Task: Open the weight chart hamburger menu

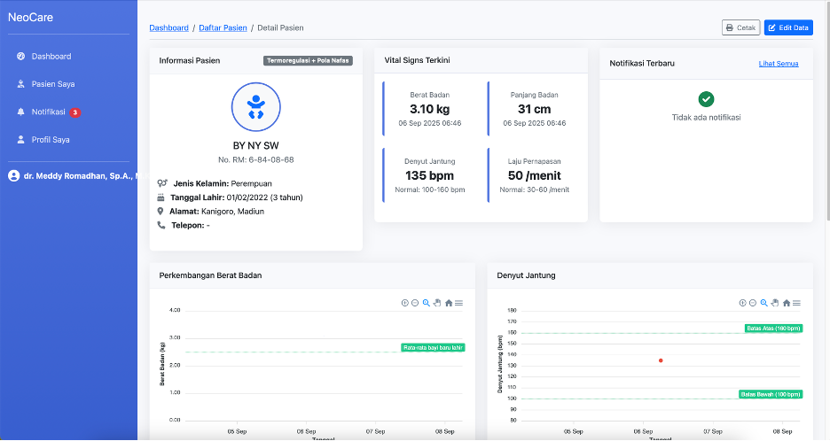Action: (x=458, y=303)
